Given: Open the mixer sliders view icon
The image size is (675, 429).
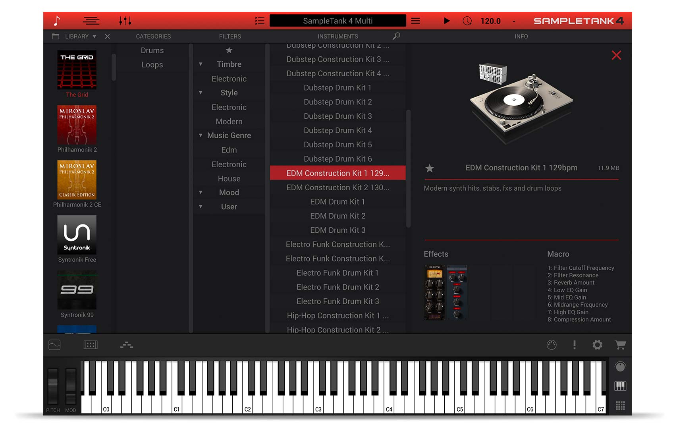Looking at the screenshot, I should (x=125, y=21).
